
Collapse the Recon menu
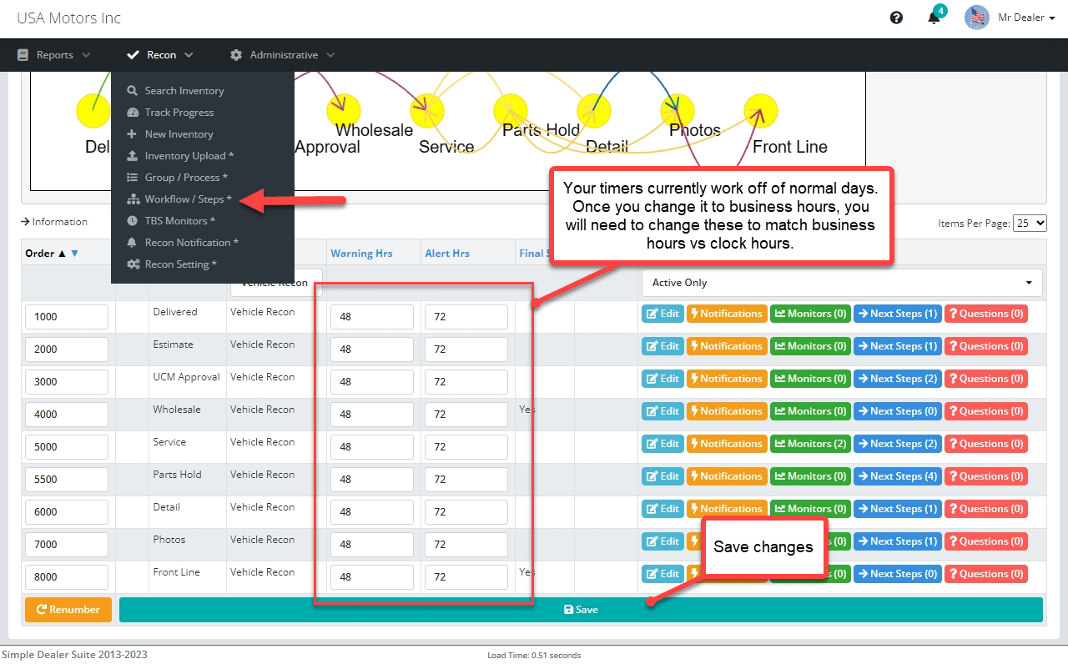(160, 55)
